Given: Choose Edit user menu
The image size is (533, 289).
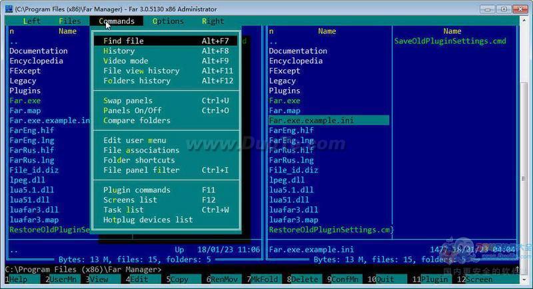Looking at the screenshot, I should click(166, 141).
